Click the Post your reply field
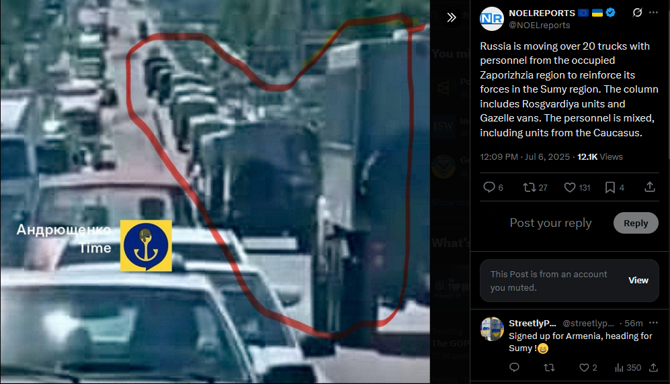Screen dimensions: 670x384 coord(550,223)
